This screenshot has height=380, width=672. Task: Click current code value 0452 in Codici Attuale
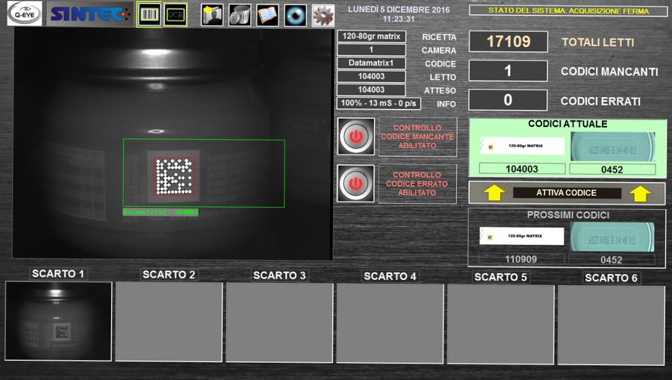click(612, 169)
